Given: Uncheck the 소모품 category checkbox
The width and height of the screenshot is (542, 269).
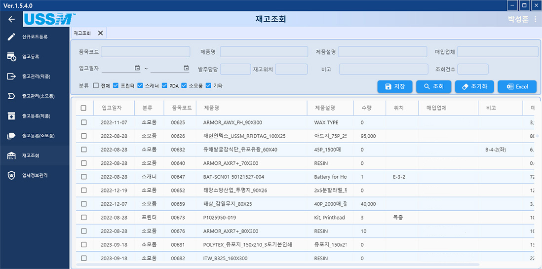Looking at the screenshot, I should coord(184,86).
